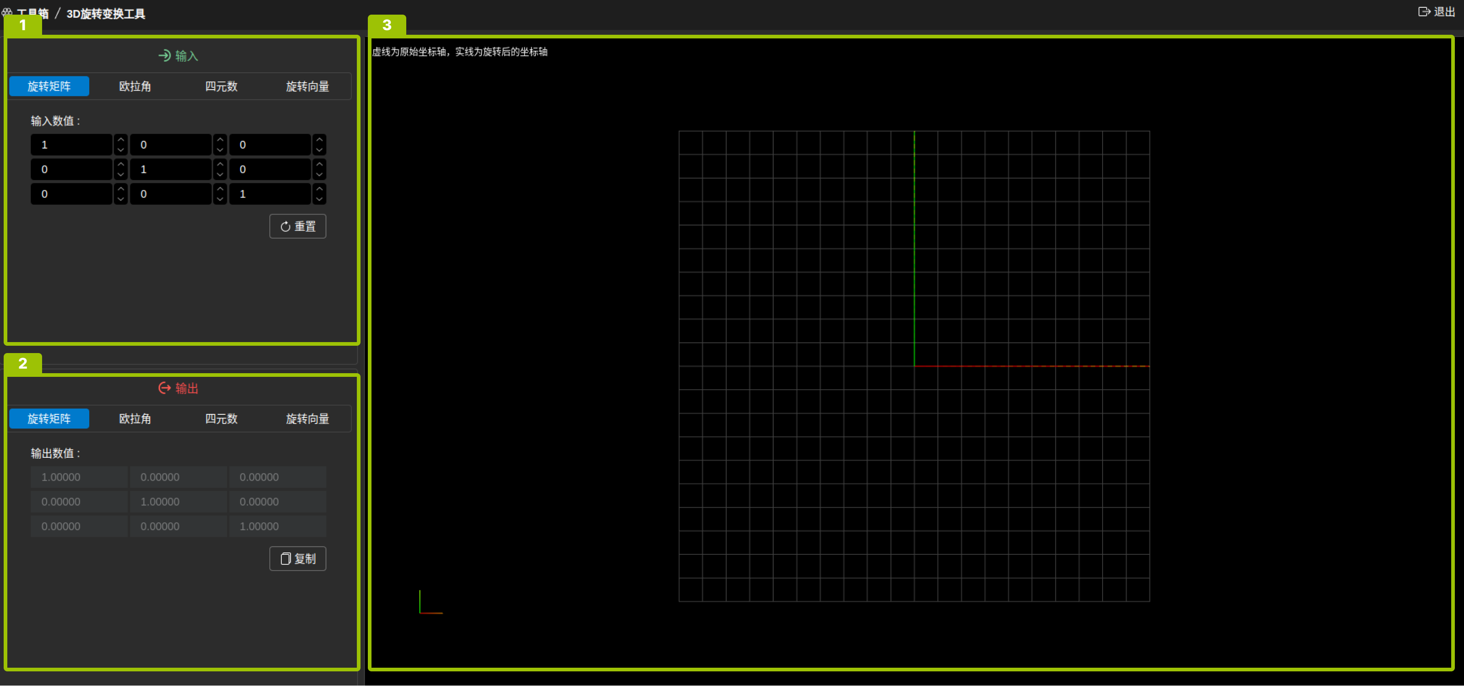Image resolution: width=1464 pixels, height=686 pixels.
Task: Switch input to the 旋转向量 tab
Action: click(307, 86)
